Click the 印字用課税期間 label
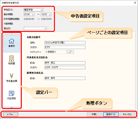The width and height of the screenshot is (138, 119). [12, 19]
